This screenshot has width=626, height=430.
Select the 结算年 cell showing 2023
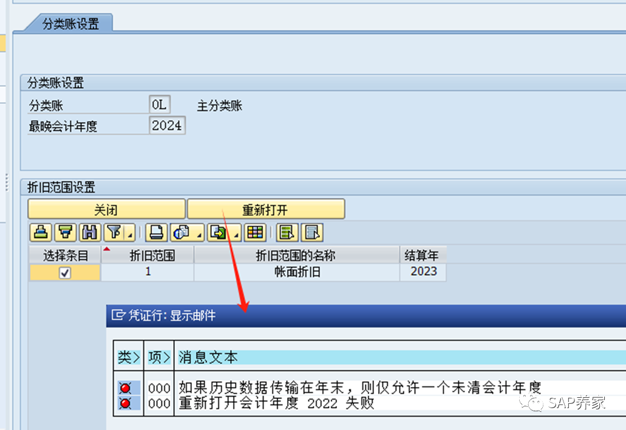[x=423, y=272]
